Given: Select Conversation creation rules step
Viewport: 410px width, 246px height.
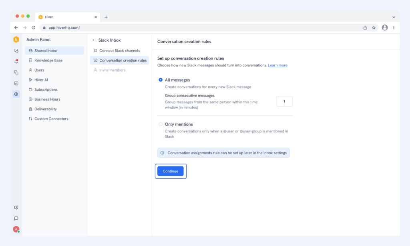Looking at the screenshot, I should [x=119, y=60].
